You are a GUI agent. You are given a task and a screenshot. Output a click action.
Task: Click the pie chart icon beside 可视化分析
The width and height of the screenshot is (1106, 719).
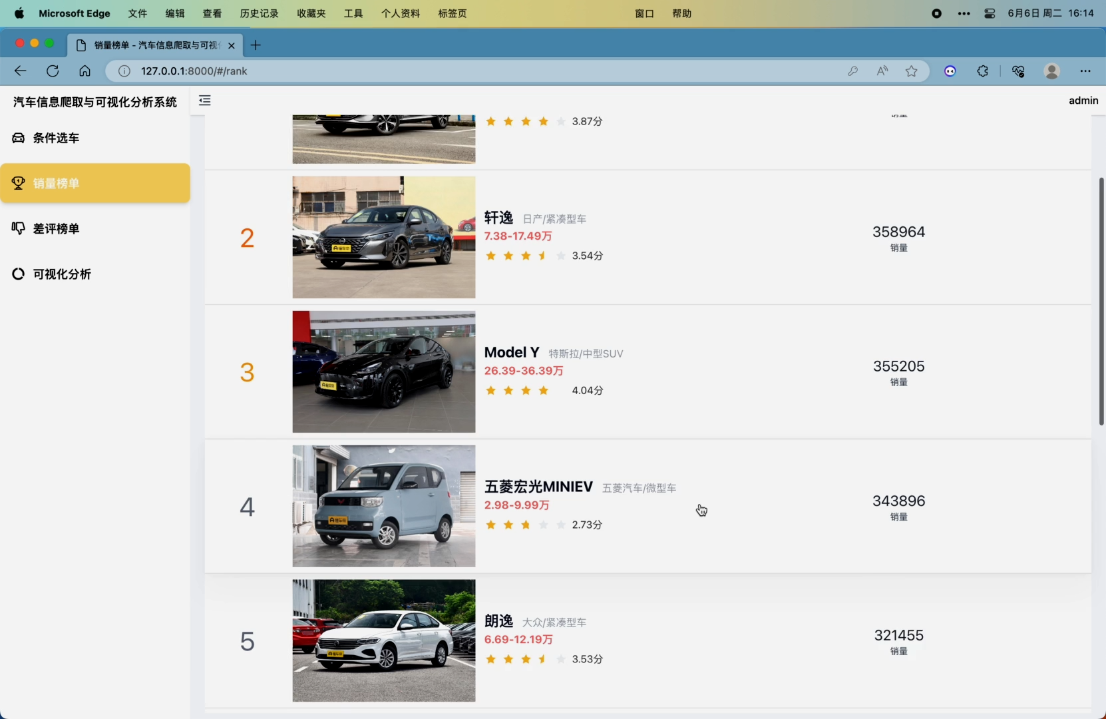click(x=19, y=274)
